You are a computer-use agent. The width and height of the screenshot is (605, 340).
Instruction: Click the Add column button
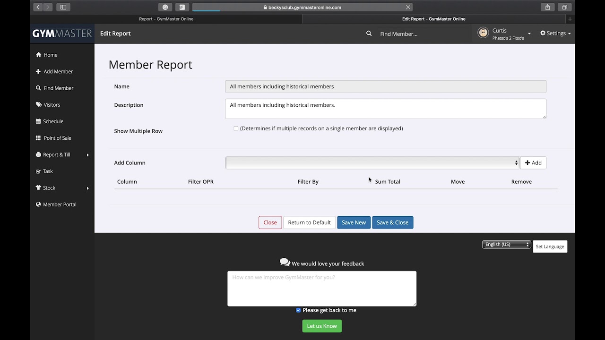tap(533, 162)
